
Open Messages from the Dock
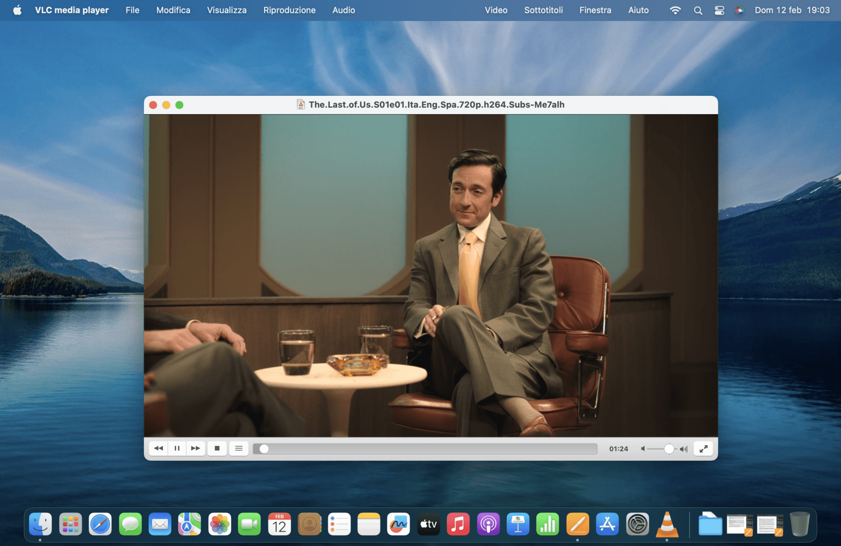pos(130,524)
